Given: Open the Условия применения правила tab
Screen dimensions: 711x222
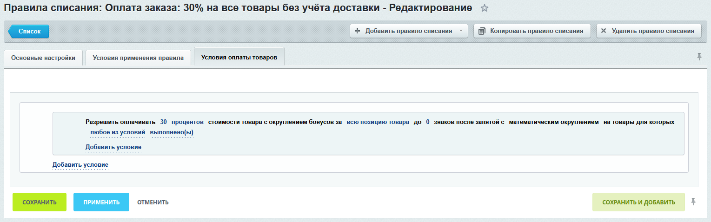Looking at the screenshot, I should point(138,58).
